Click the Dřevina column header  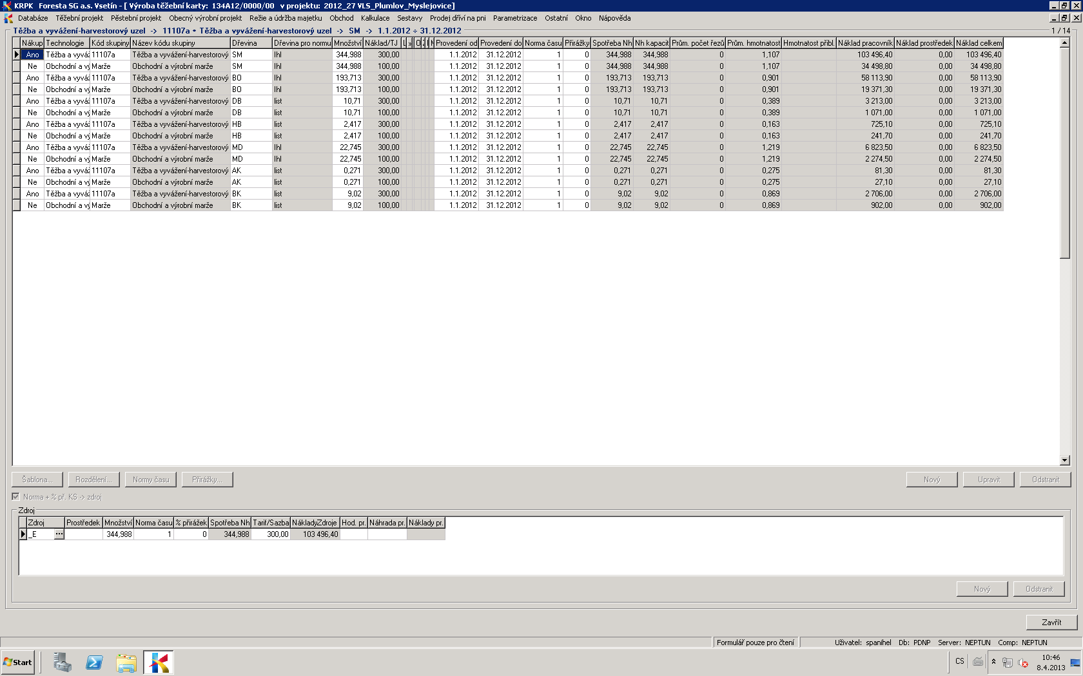point(251,43)
